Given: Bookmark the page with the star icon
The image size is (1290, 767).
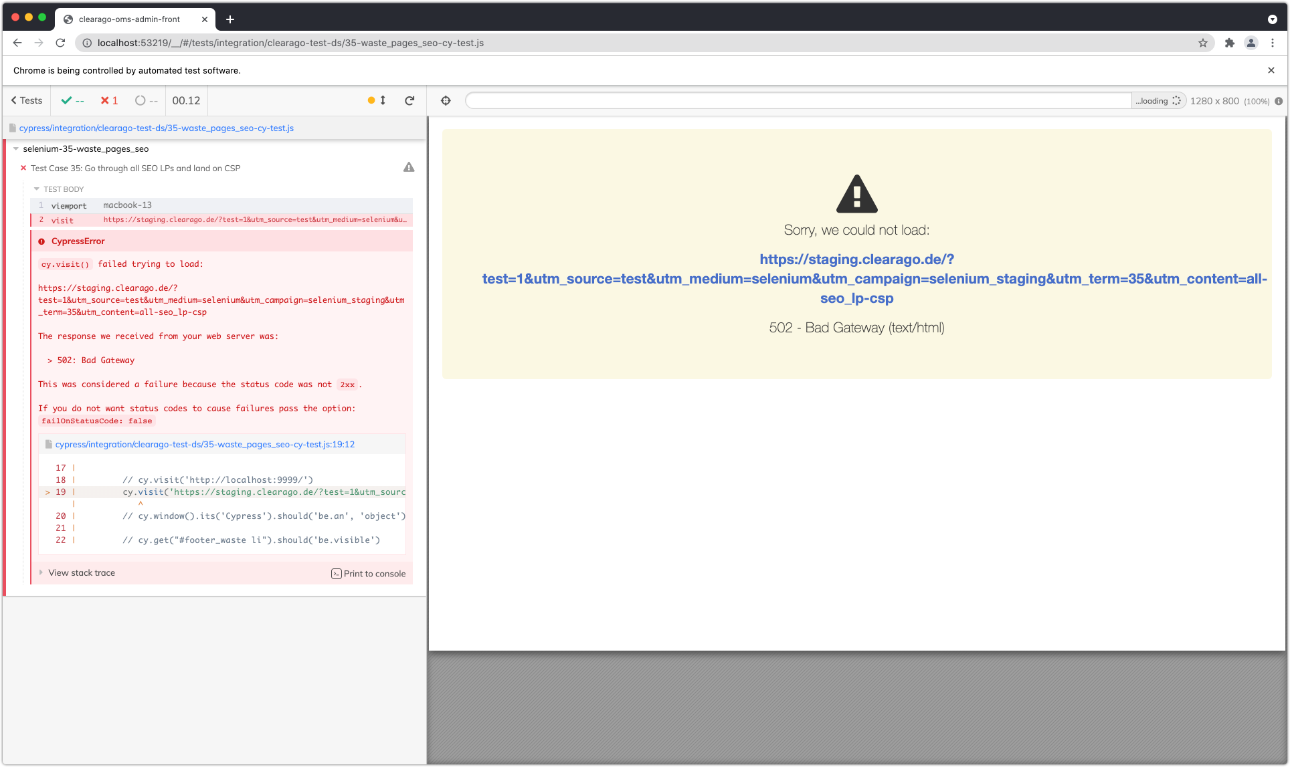Looking at the screenshot, I should (1204, 43).
